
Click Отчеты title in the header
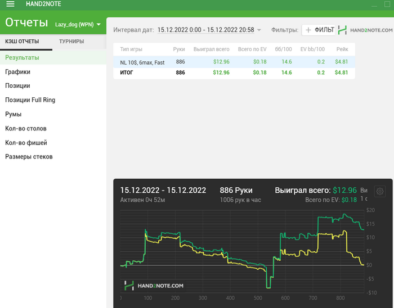(26, 22)
